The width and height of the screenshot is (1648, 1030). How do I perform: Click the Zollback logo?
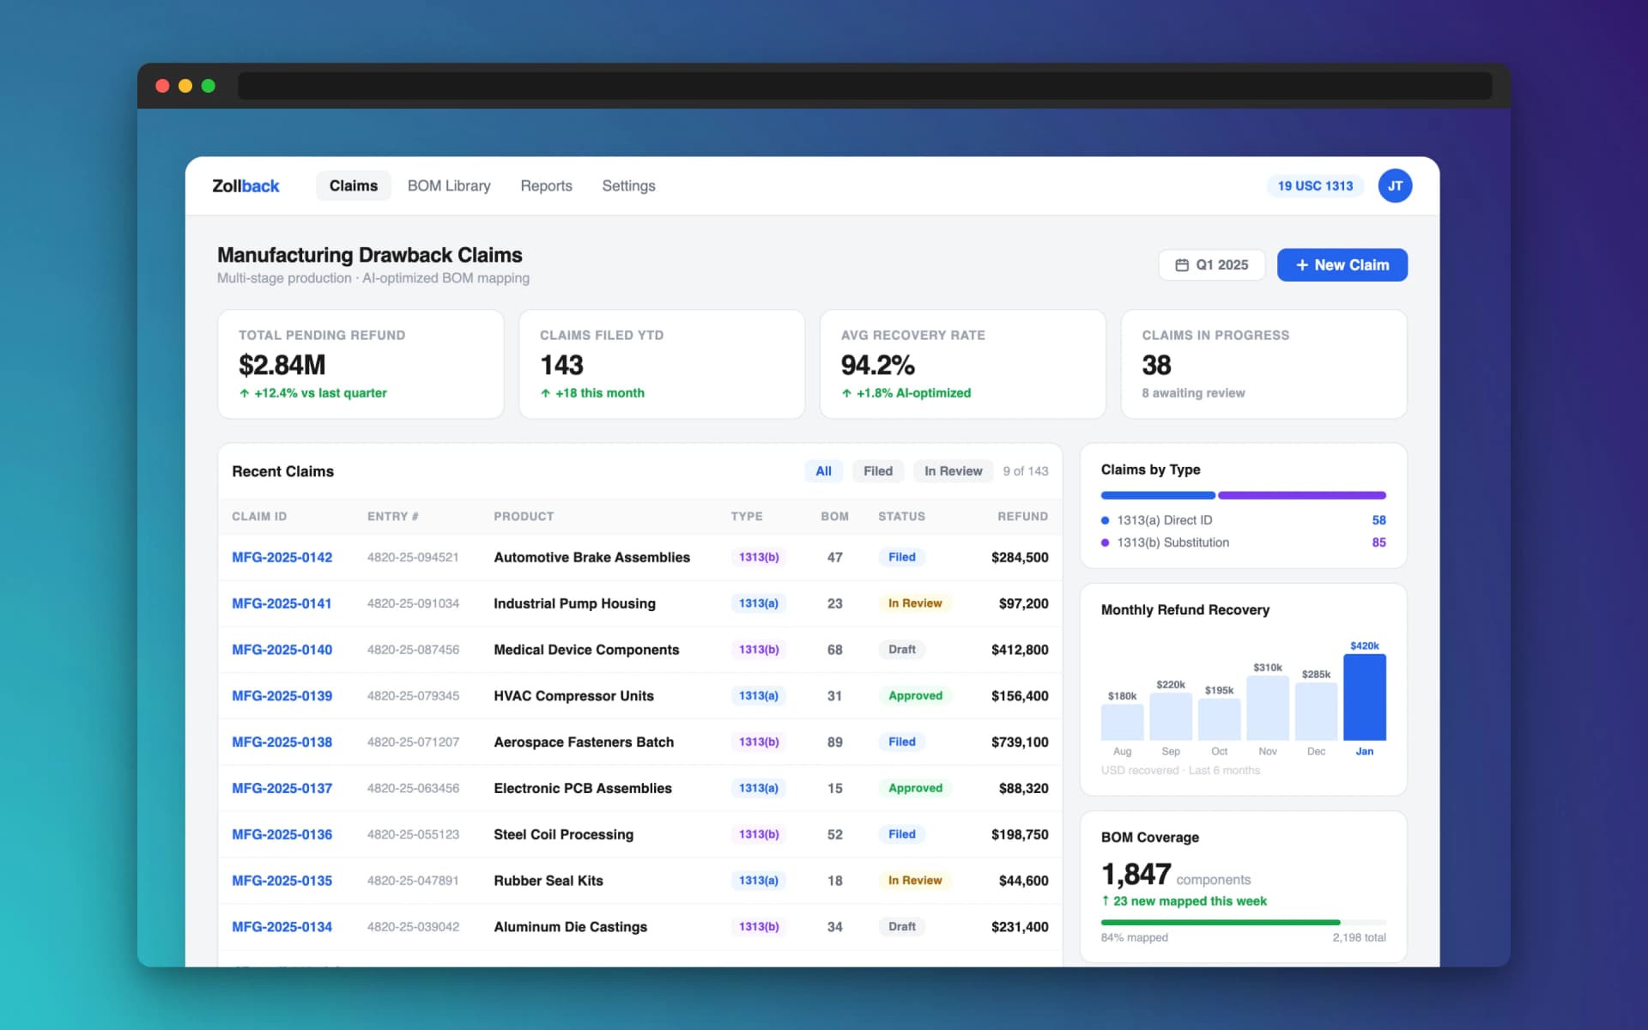[245, 185]
